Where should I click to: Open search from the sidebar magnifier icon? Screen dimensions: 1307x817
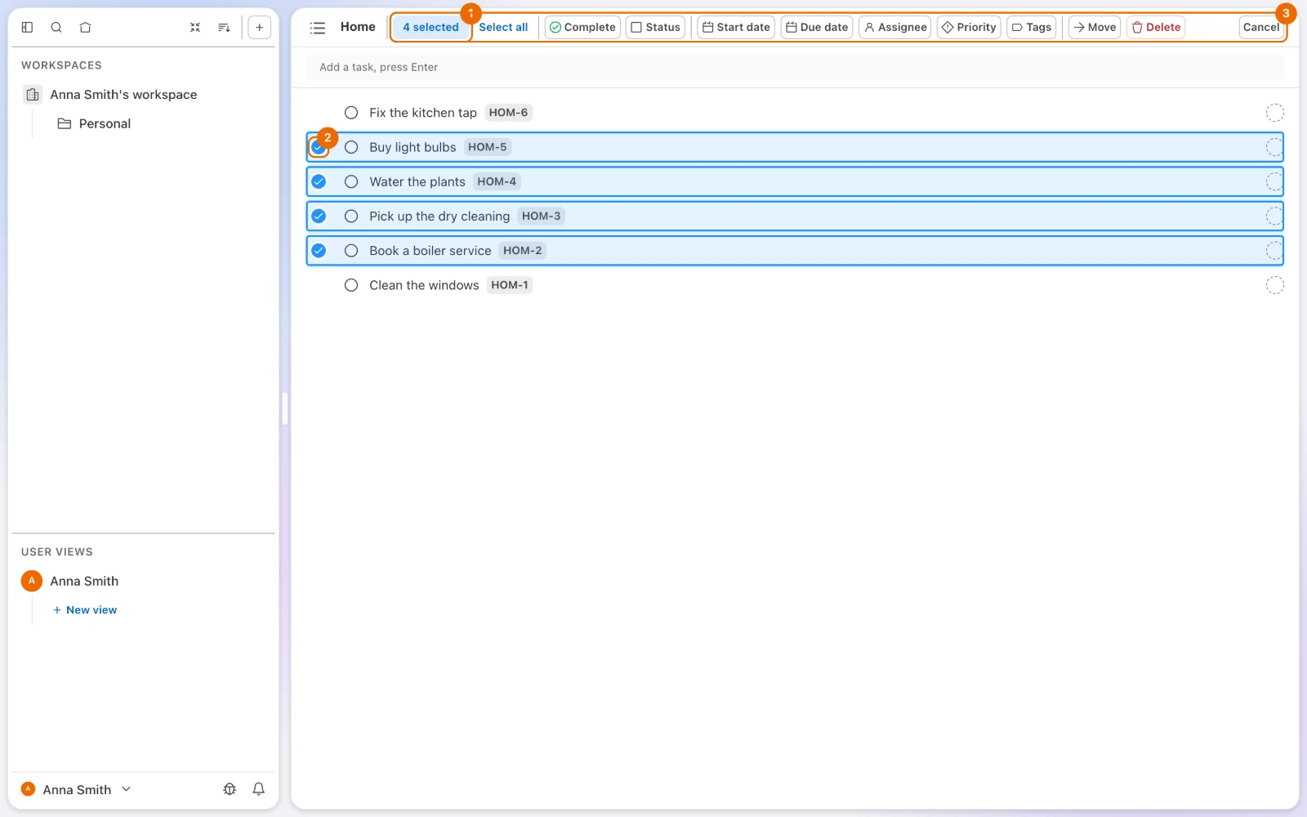[56, 27]
